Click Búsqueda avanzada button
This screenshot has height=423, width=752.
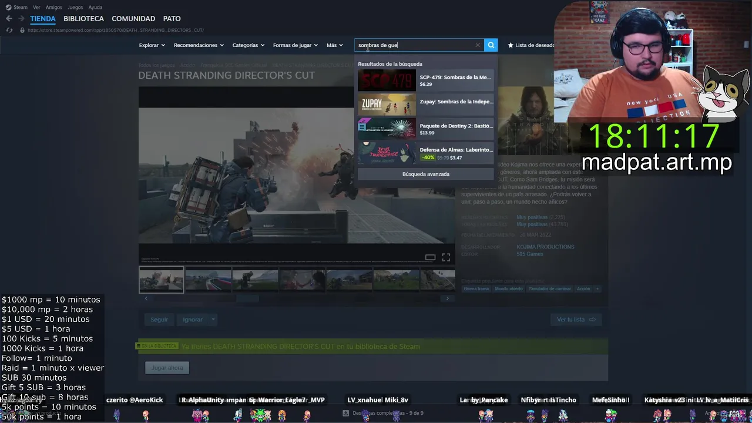[425, 174]
